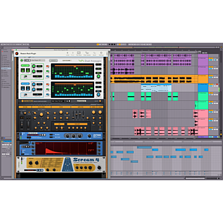Screen dimensions: 223x223
Task: Click Hide cables in Rack Plugin toolbar
Action: click(87, 53)
